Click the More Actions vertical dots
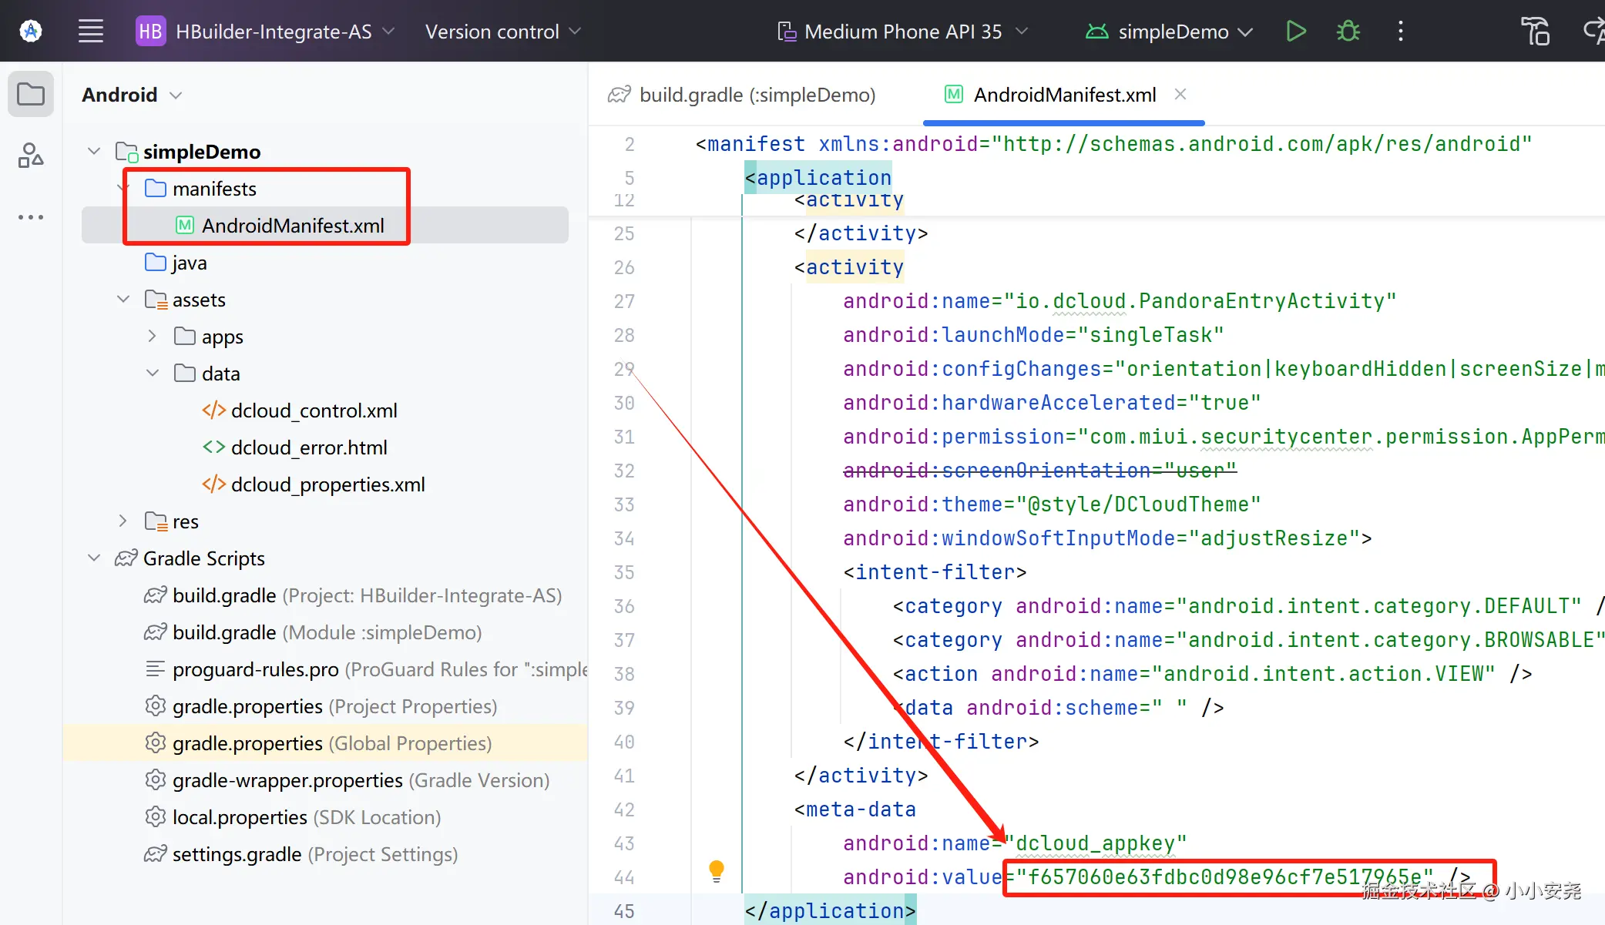 (x=1400, y=32)
